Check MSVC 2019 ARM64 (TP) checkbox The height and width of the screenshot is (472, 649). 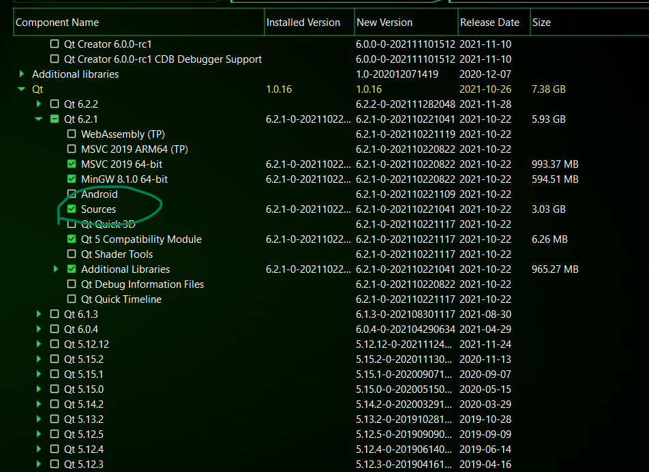[x=72, y=149]
